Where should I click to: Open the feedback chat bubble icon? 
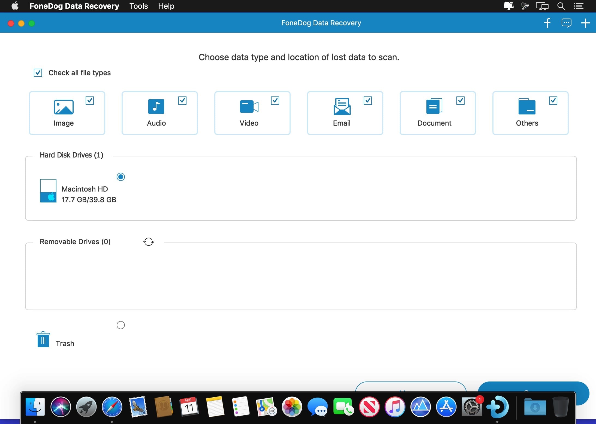[x=566, y=23]
